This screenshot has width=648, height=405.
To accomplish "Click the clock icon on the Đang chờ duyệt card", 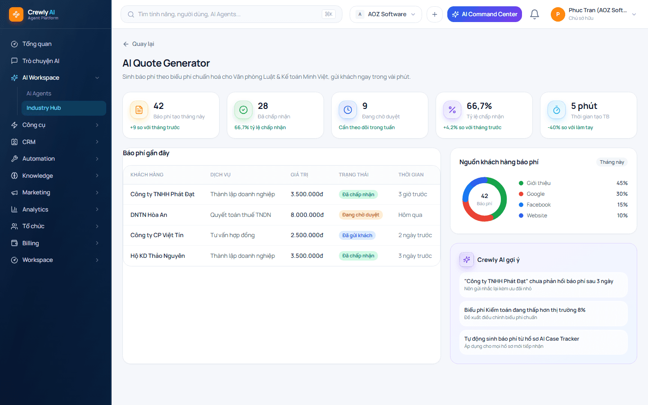I will tap(348, 110).
